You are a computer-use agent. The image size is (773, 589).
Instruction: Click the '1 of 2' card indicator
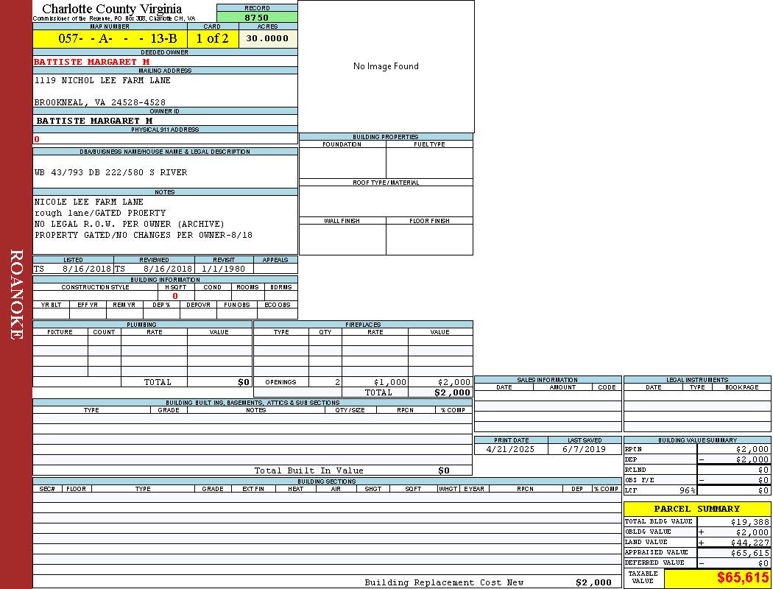(213, 39)
